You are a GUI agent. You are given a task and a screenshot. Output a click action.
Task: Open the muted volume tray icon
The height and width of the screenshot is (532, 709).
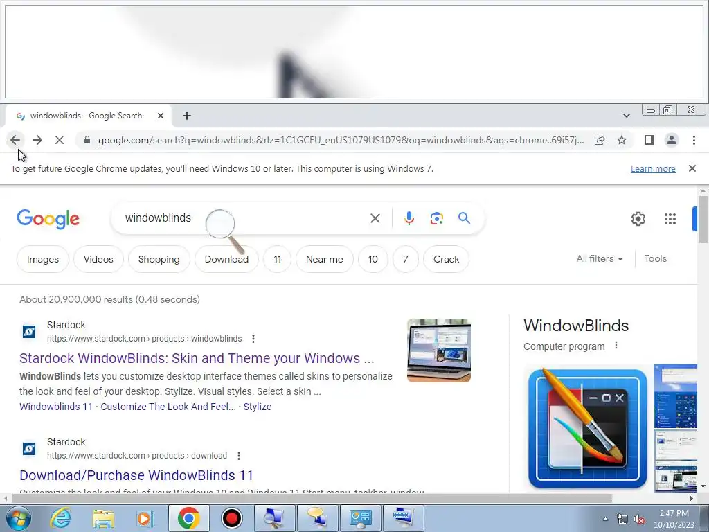(639, 520)
